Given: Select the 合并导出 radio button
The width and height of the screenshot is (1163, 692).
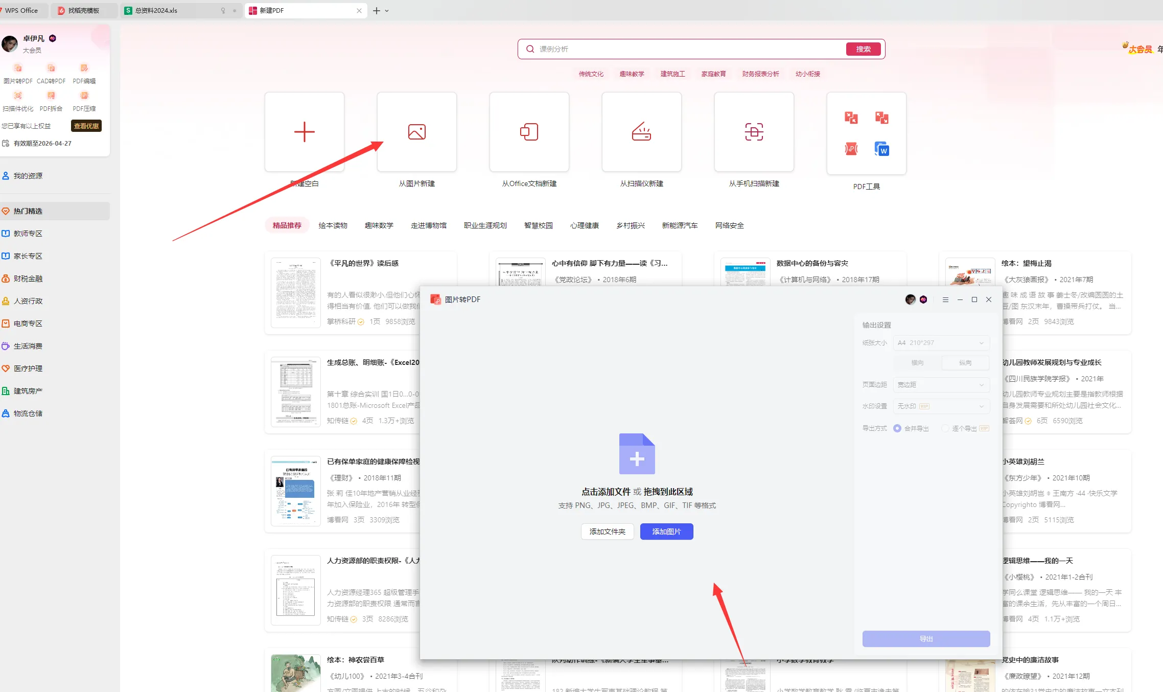Looking at the screenshot, I should pyautogui.click(x=897, y=428).
